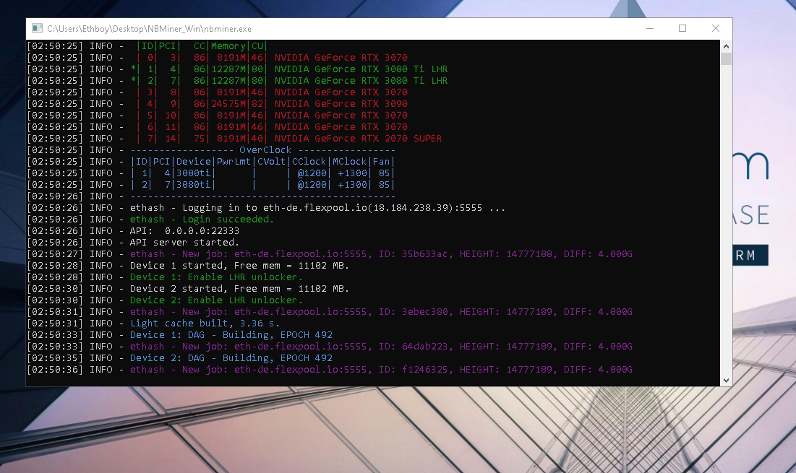Click 'Device 2: Enable LHR unlocker.' line
Viewport: 796px width, 473px height.
pyautogui.click(x=216, y=300)
